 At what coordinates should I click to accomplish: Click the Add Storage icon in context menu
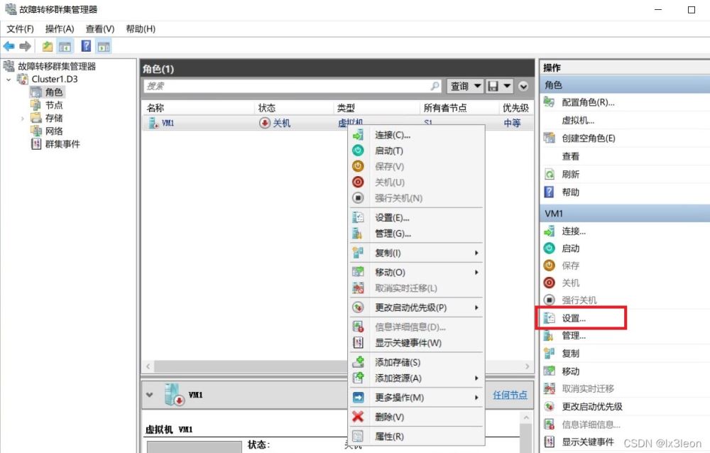coord(359,362)
